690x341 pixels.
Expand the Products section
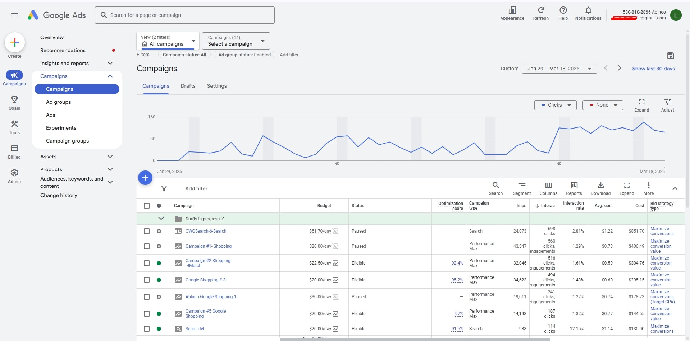pyautogui.click(x=110, y=169)
